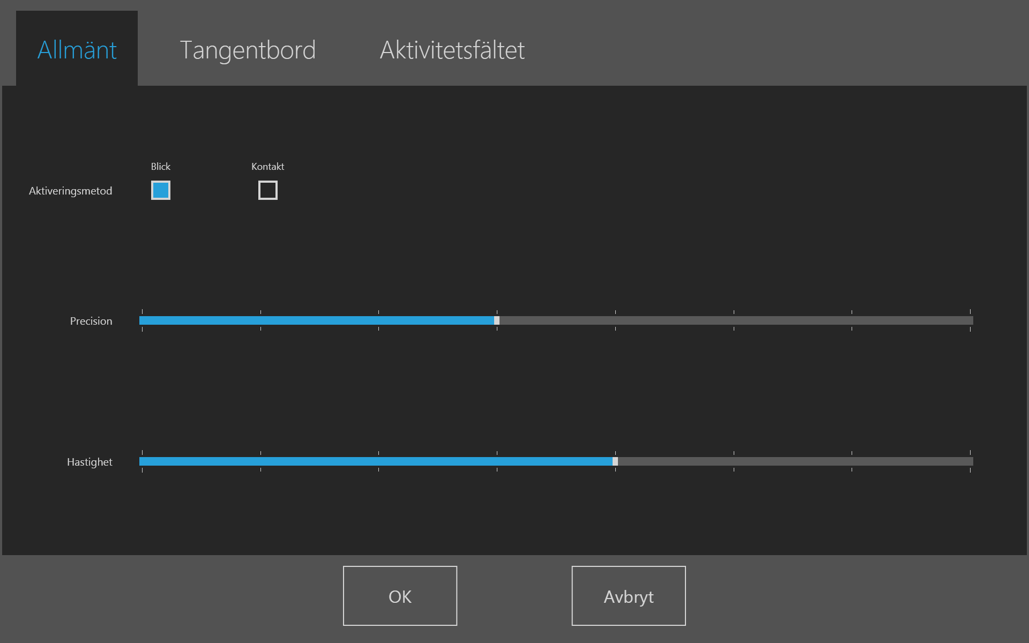
Task: Drag the Precision slider handle
Action: [x=496, y=320]
